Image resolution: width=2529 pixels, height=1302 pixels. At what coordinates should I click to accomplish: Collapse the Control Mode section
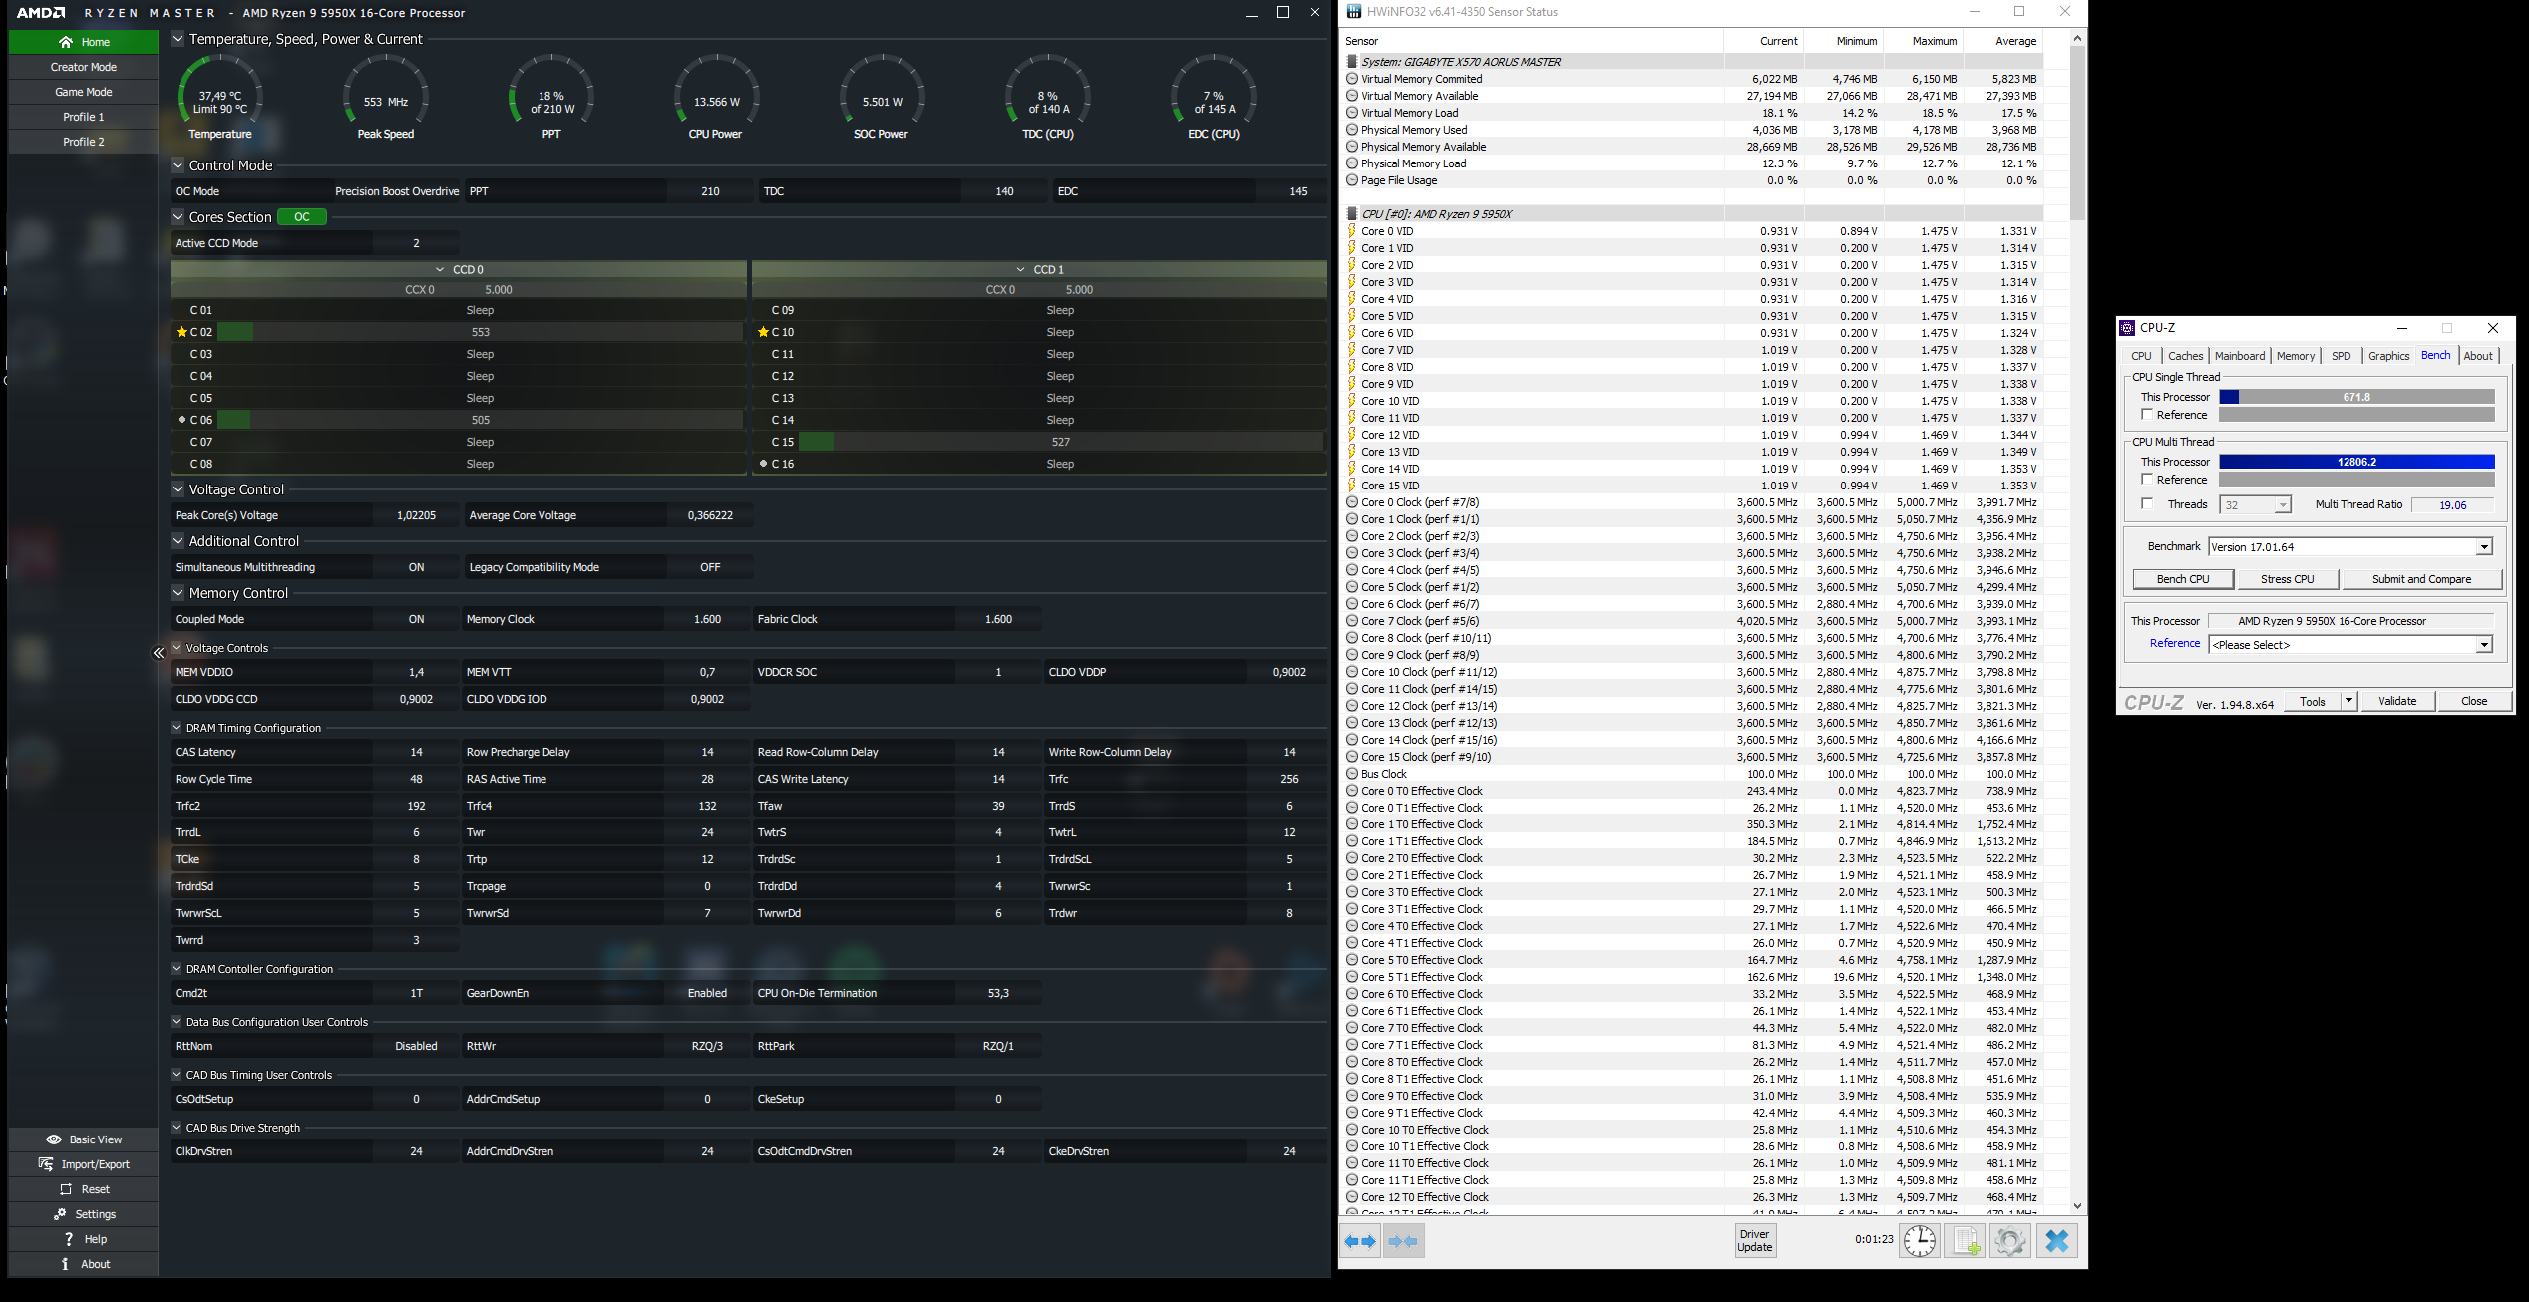click(x=178, y=165)
